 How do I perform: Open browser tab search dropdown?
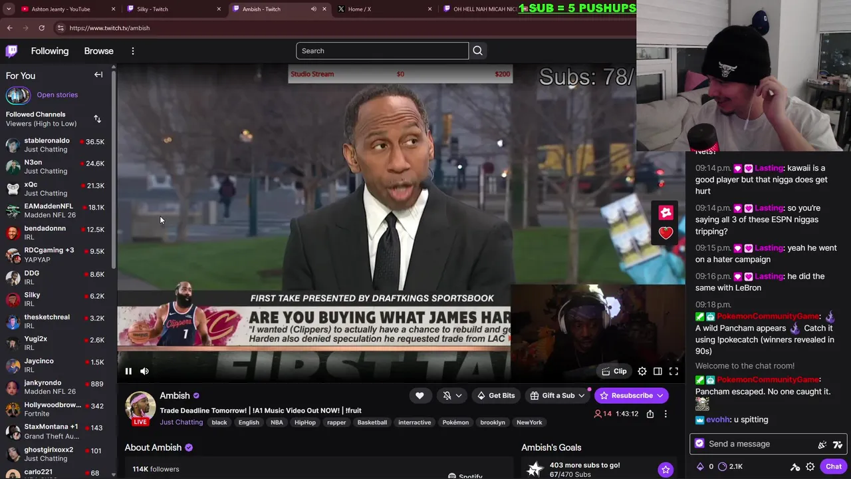[x=9, y=9]
